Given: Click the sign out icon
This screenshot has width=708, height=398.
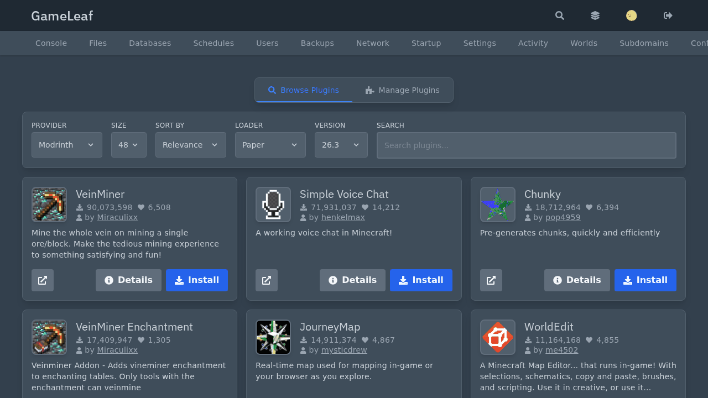Looking at the screenshot, I should 668,15.
